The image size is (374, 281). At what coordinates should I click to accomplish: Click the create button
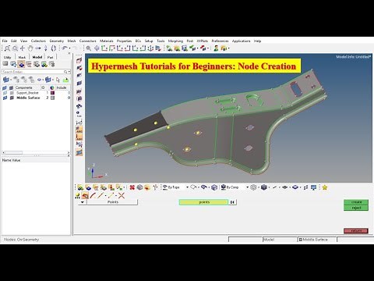tap(356, 202)
